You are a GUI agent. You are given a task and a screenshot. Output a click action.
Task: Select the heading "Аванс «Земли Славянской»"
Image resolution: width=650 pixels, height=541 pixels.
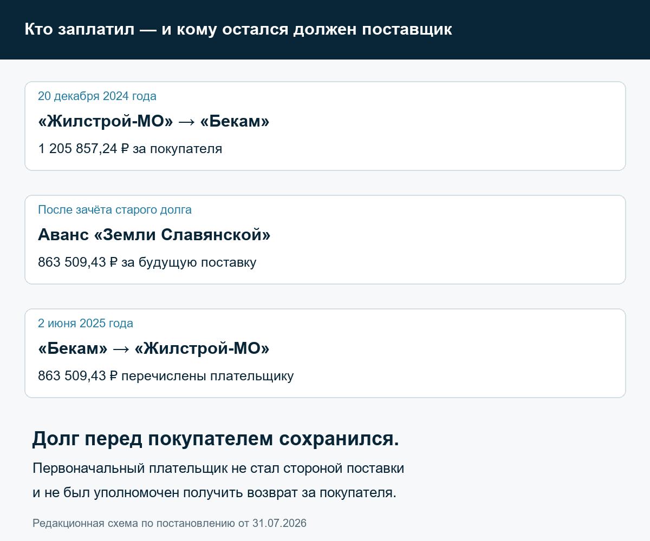point(154,235)
